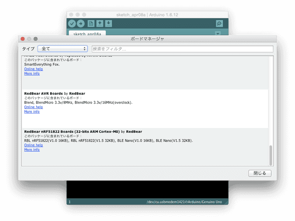
Task: Click the Upload arrow icon
Action: [81, 23]
